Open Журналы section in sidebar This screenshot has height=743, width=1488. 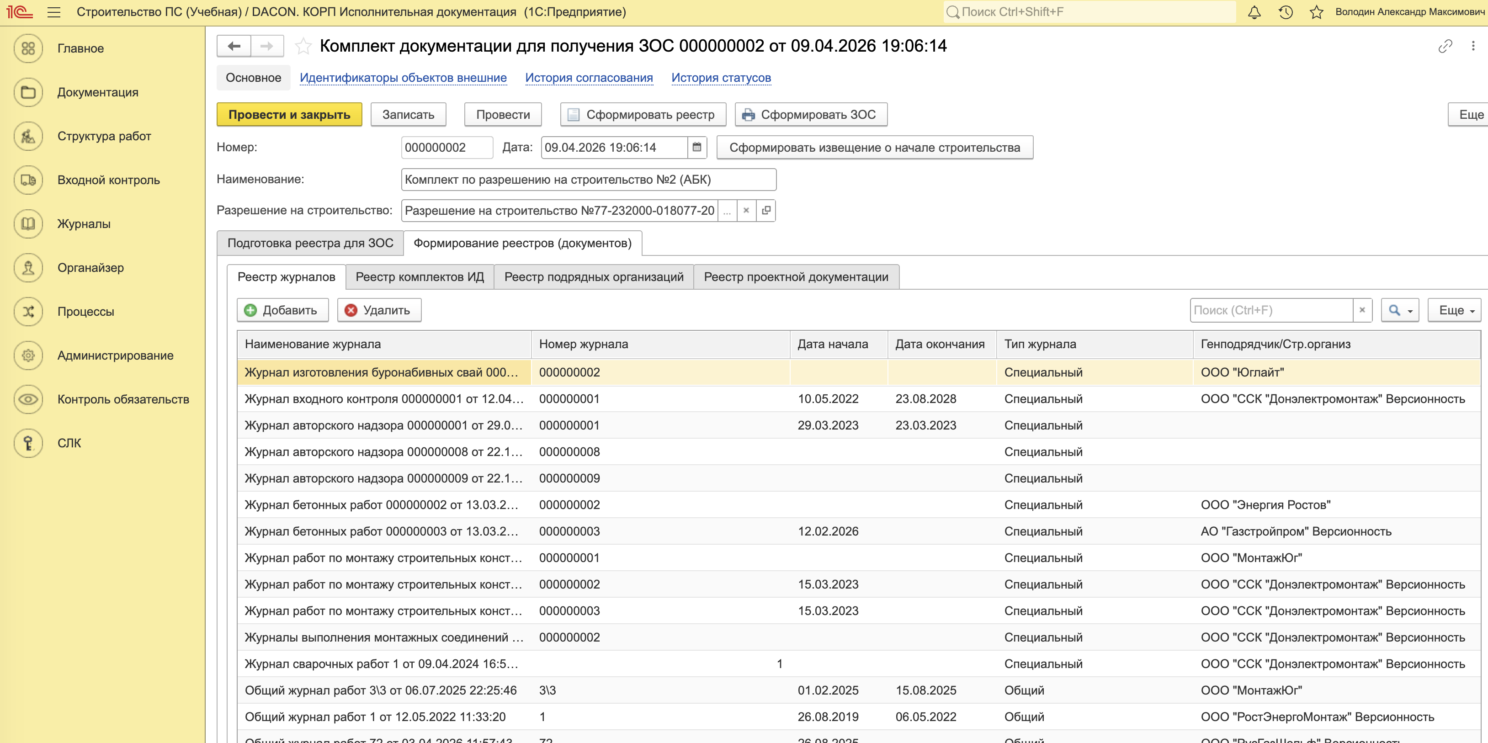pyautogui.click(x=84, y=224)
